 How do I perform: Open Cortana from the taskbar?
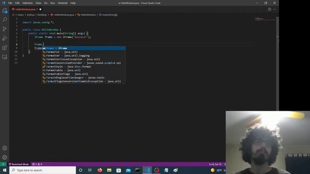point(80,170)
